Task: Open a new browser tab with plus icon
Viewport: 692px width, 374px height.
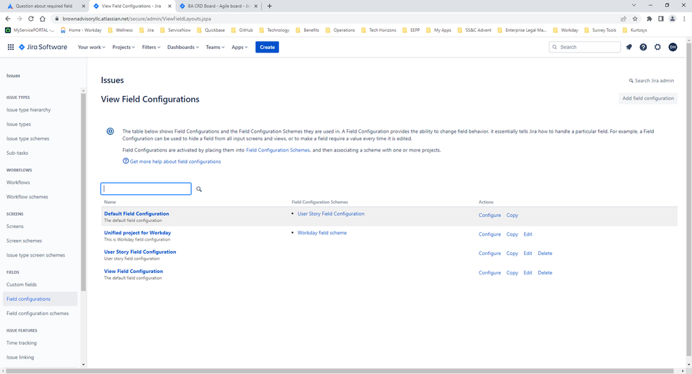Action: point(269,6)
